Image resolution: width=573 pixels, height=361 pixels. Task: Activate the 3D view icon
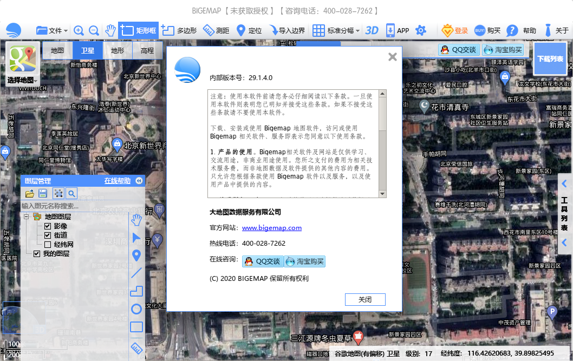coord(372,31)
